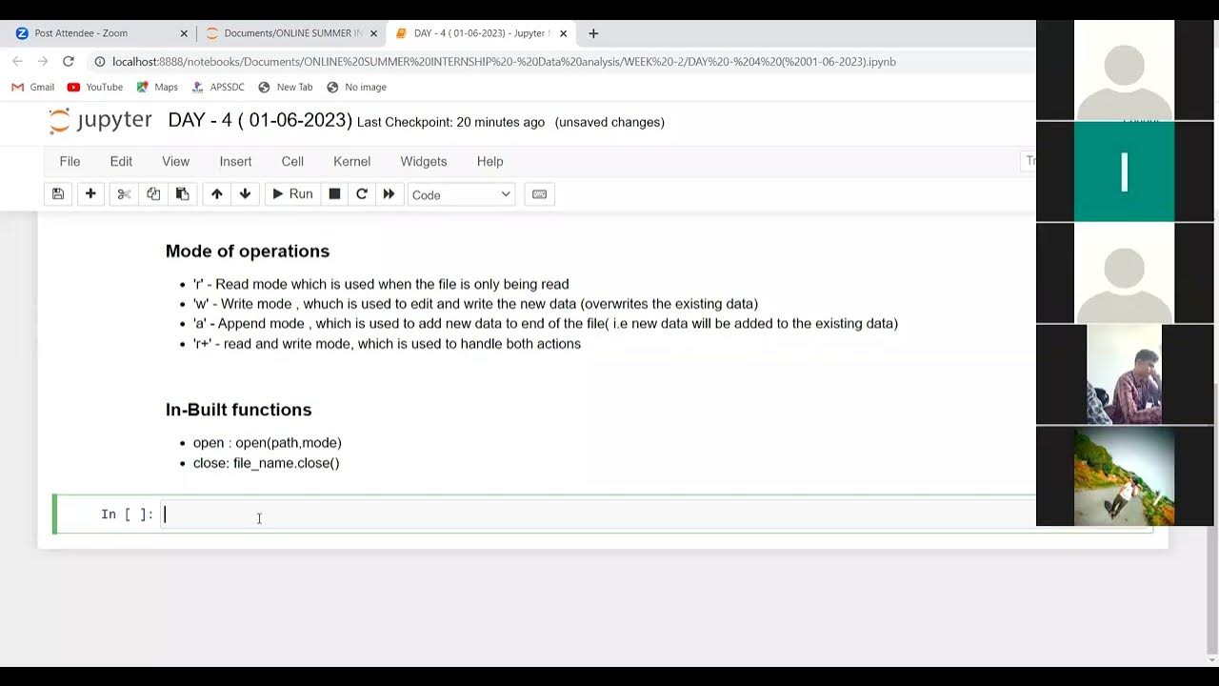
Task: Open New Tab bookmark
Action: pos(286,87)
